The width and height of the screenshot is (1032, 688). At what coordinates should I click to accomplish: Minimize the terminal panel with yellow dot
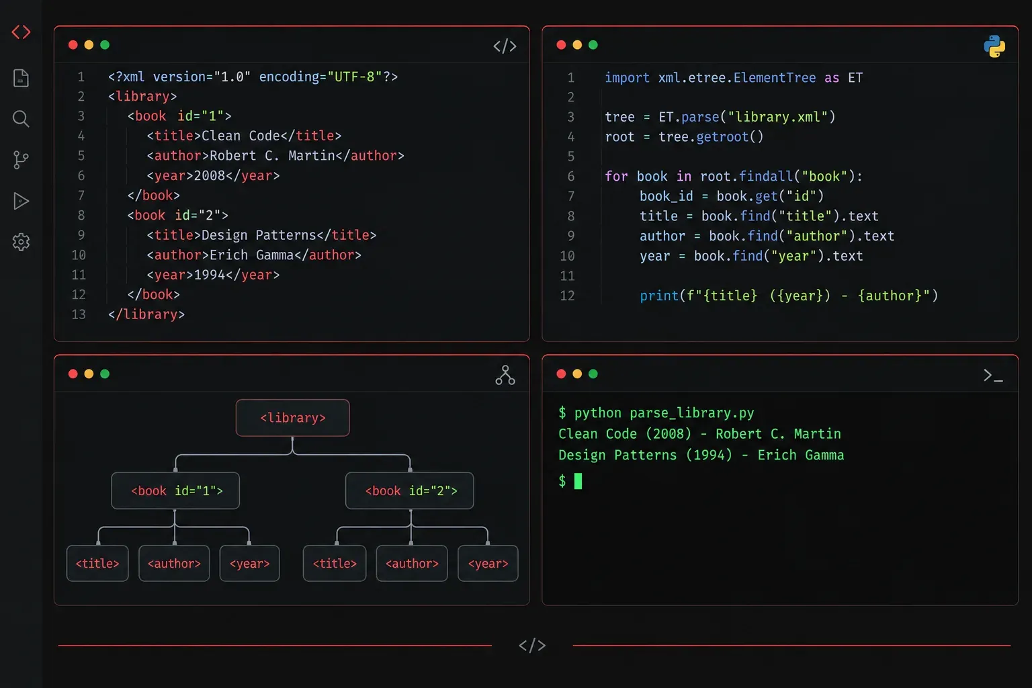coord(577,374)
